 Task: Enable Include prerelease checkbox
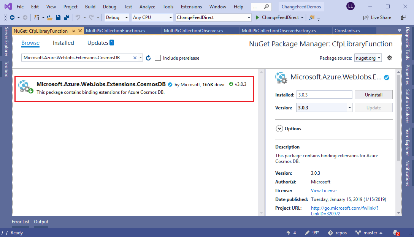158,58
